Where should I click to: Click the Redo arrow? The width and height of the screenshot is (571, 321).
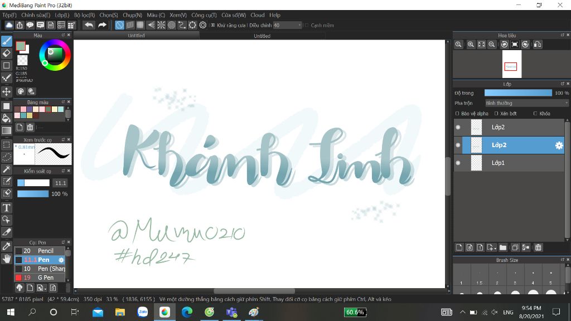(103, 25)
